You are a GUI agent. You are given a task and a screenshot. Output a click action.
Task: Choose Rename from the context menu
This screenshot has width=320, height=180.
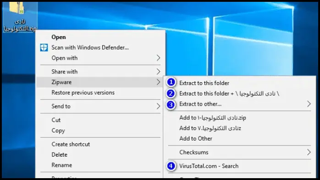pos(62,165)
